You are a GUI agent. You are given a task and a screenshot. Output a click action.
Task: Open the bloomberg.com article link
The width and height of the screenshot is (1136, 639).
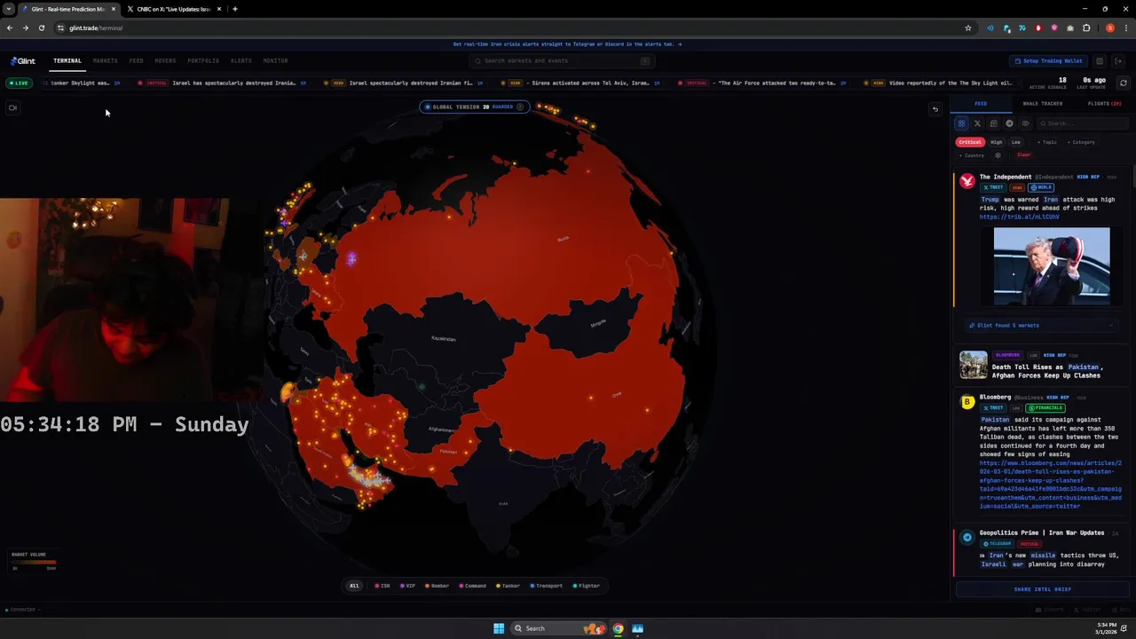tap(1050, 484)
